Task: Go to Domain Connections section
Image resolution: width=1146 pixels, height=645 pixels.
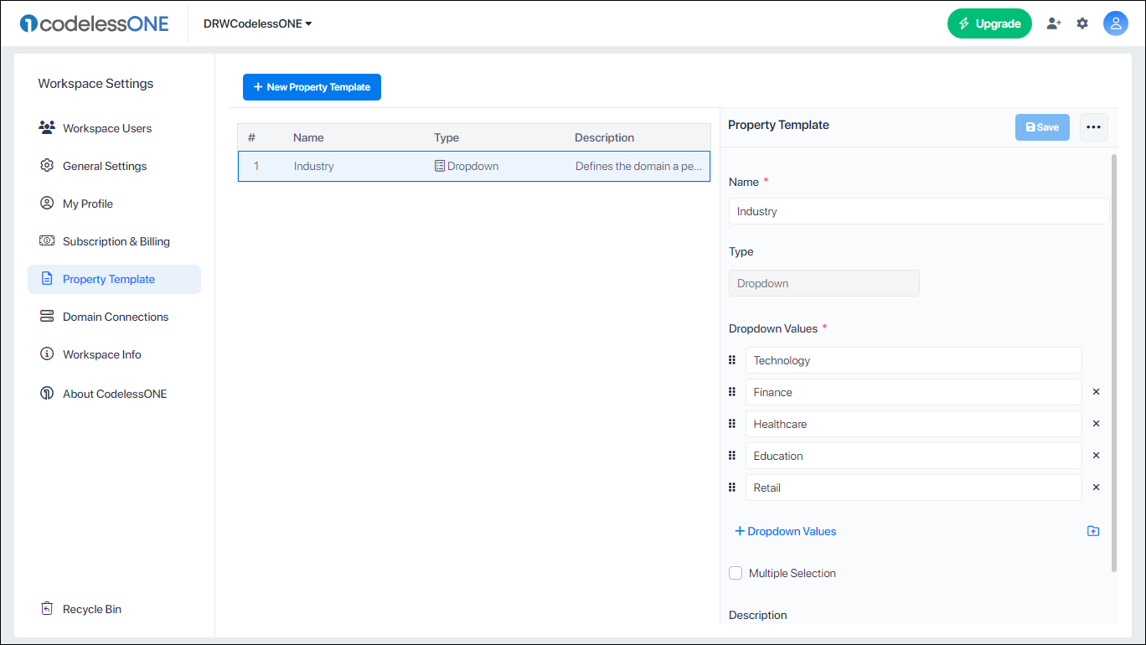Action: [x=114, y=317]
